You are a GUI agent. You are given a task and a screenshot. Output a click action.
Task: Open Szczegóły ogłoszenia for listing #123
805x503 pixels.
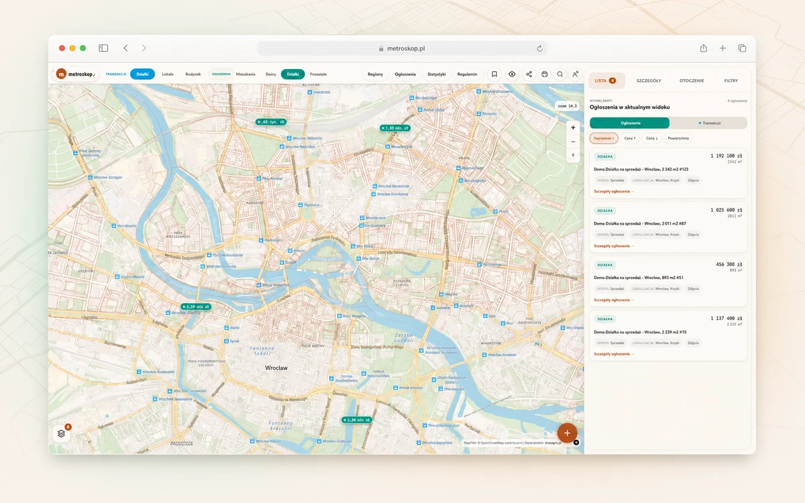614,191
